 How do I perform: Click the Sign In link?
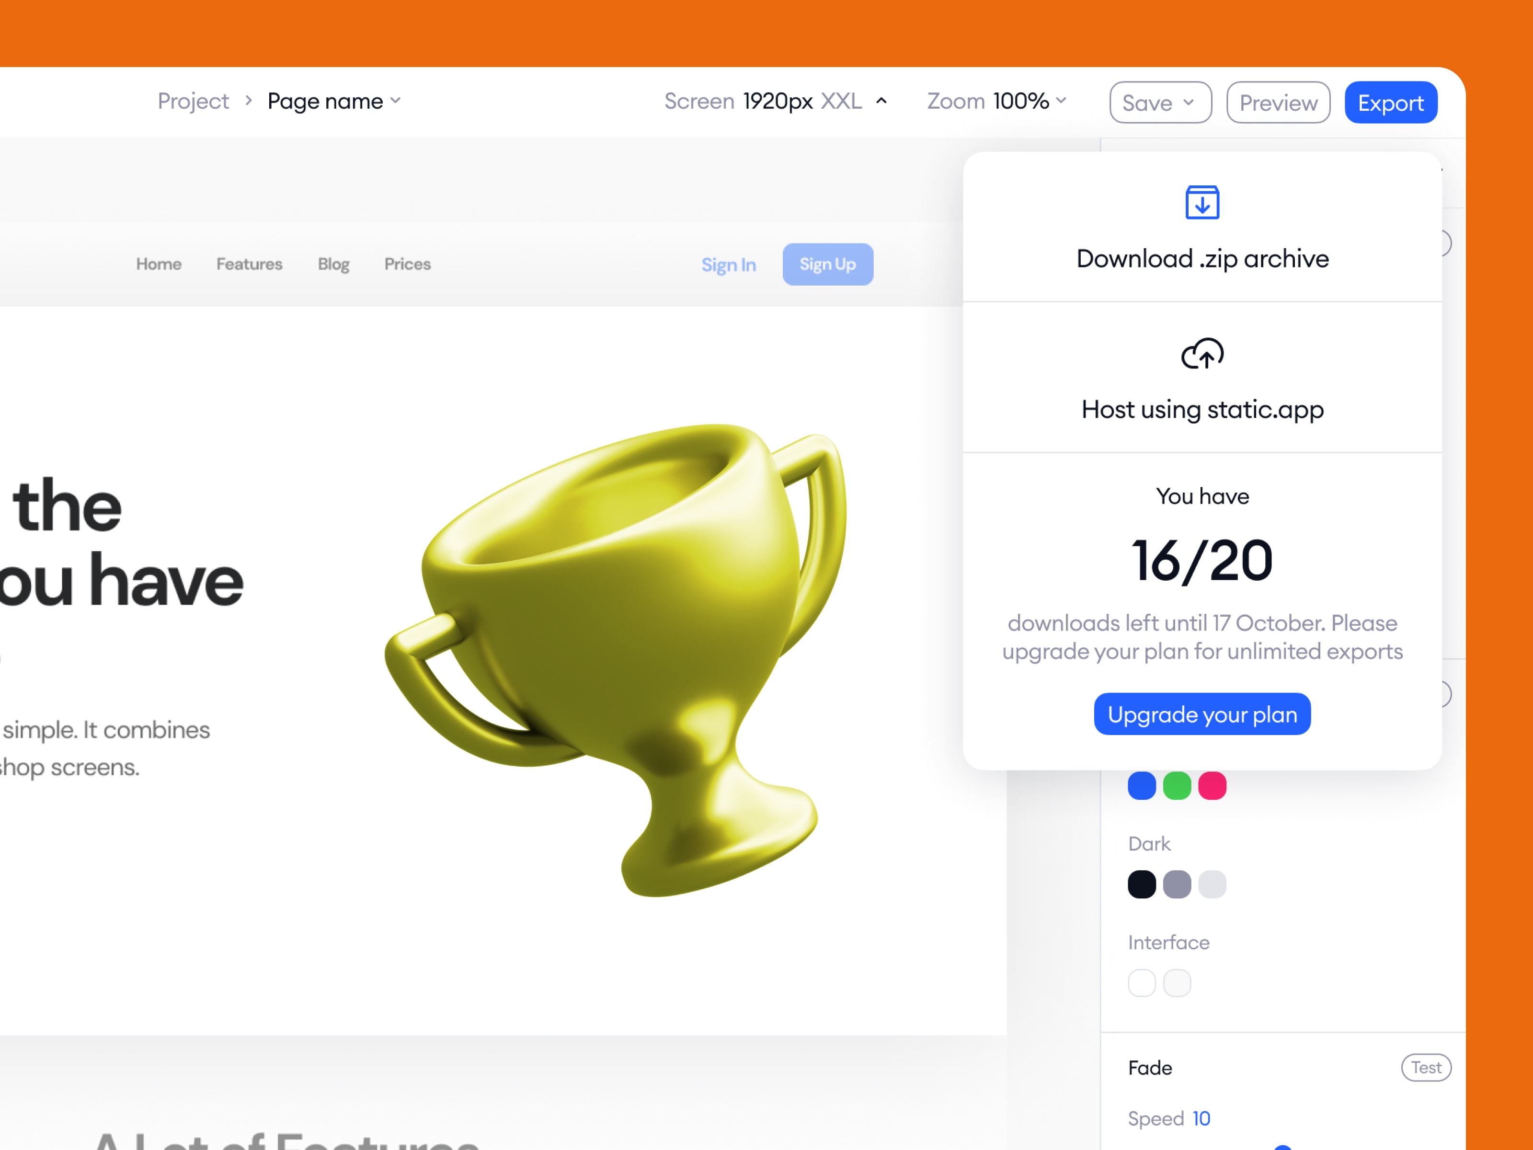click(x=728, y=264)
